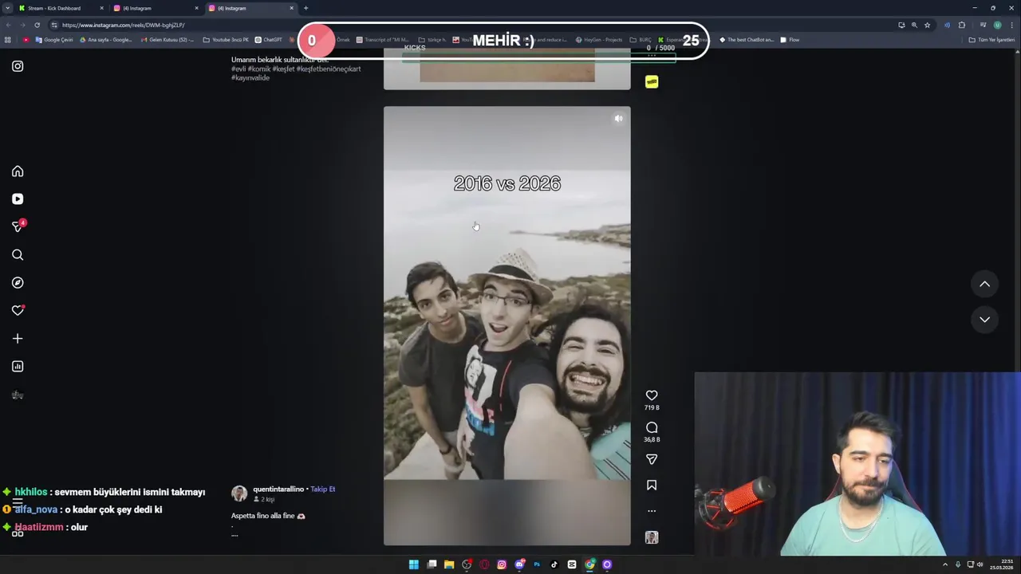Viewport: 1021px width, 574px height.
Task: Open the Tüm Yer İşaretleri folder
Action: point(991,40)
